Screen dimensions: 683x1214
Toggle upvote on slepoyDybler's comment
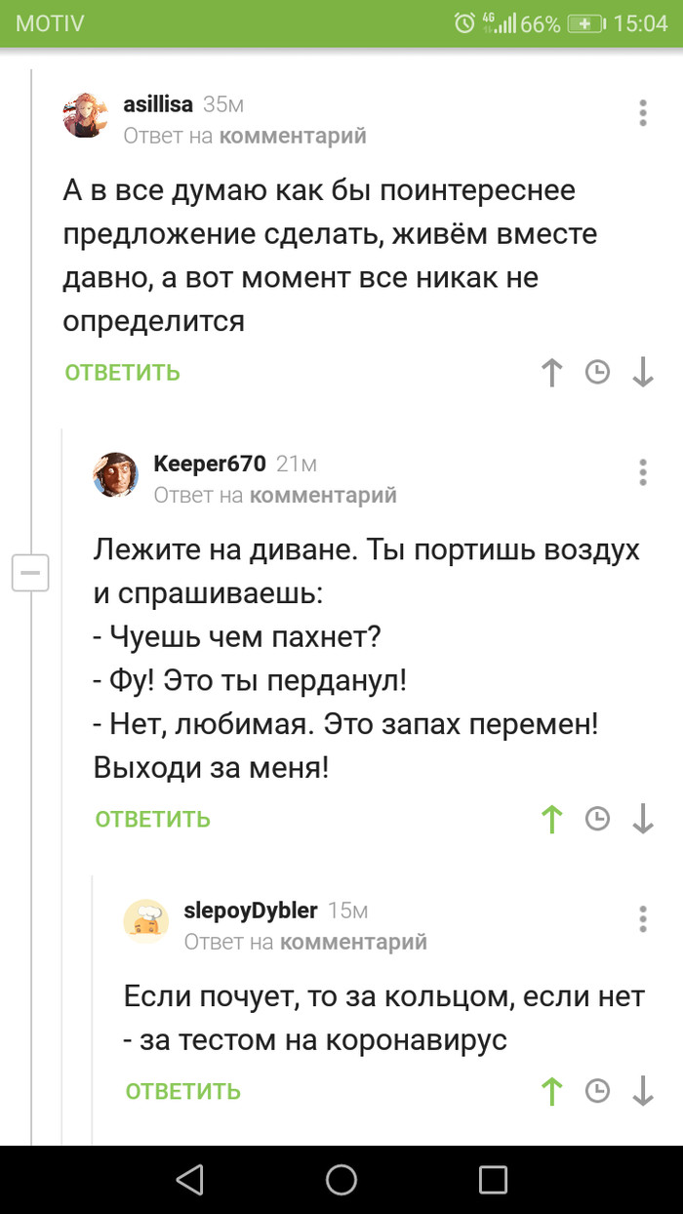click(x=552, y=1090)
